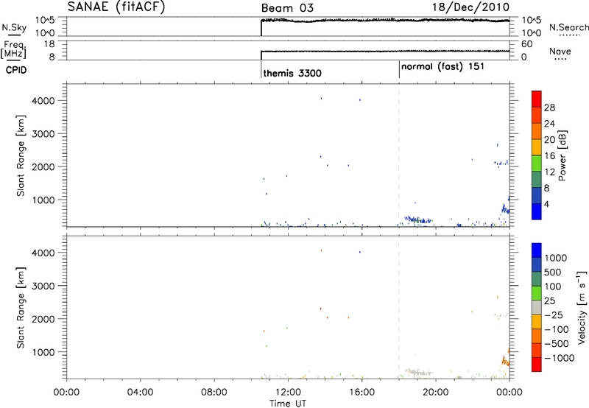589x408 pixels.
Task: Pick the light green 12–16 Power colorbar segment
Action: 537,163
